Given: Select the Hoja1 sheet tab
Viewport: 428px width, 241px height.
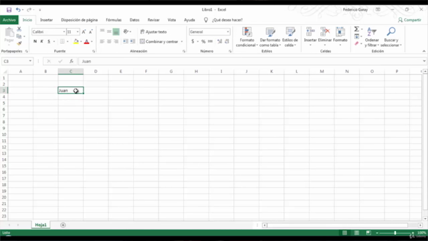Looking at the screenshot, I should pos(41,225).
